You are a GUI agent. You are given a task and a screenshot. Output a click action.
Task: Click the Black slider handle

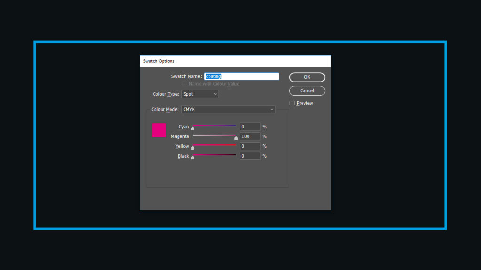pyautogui.click(x=194, y=158)
